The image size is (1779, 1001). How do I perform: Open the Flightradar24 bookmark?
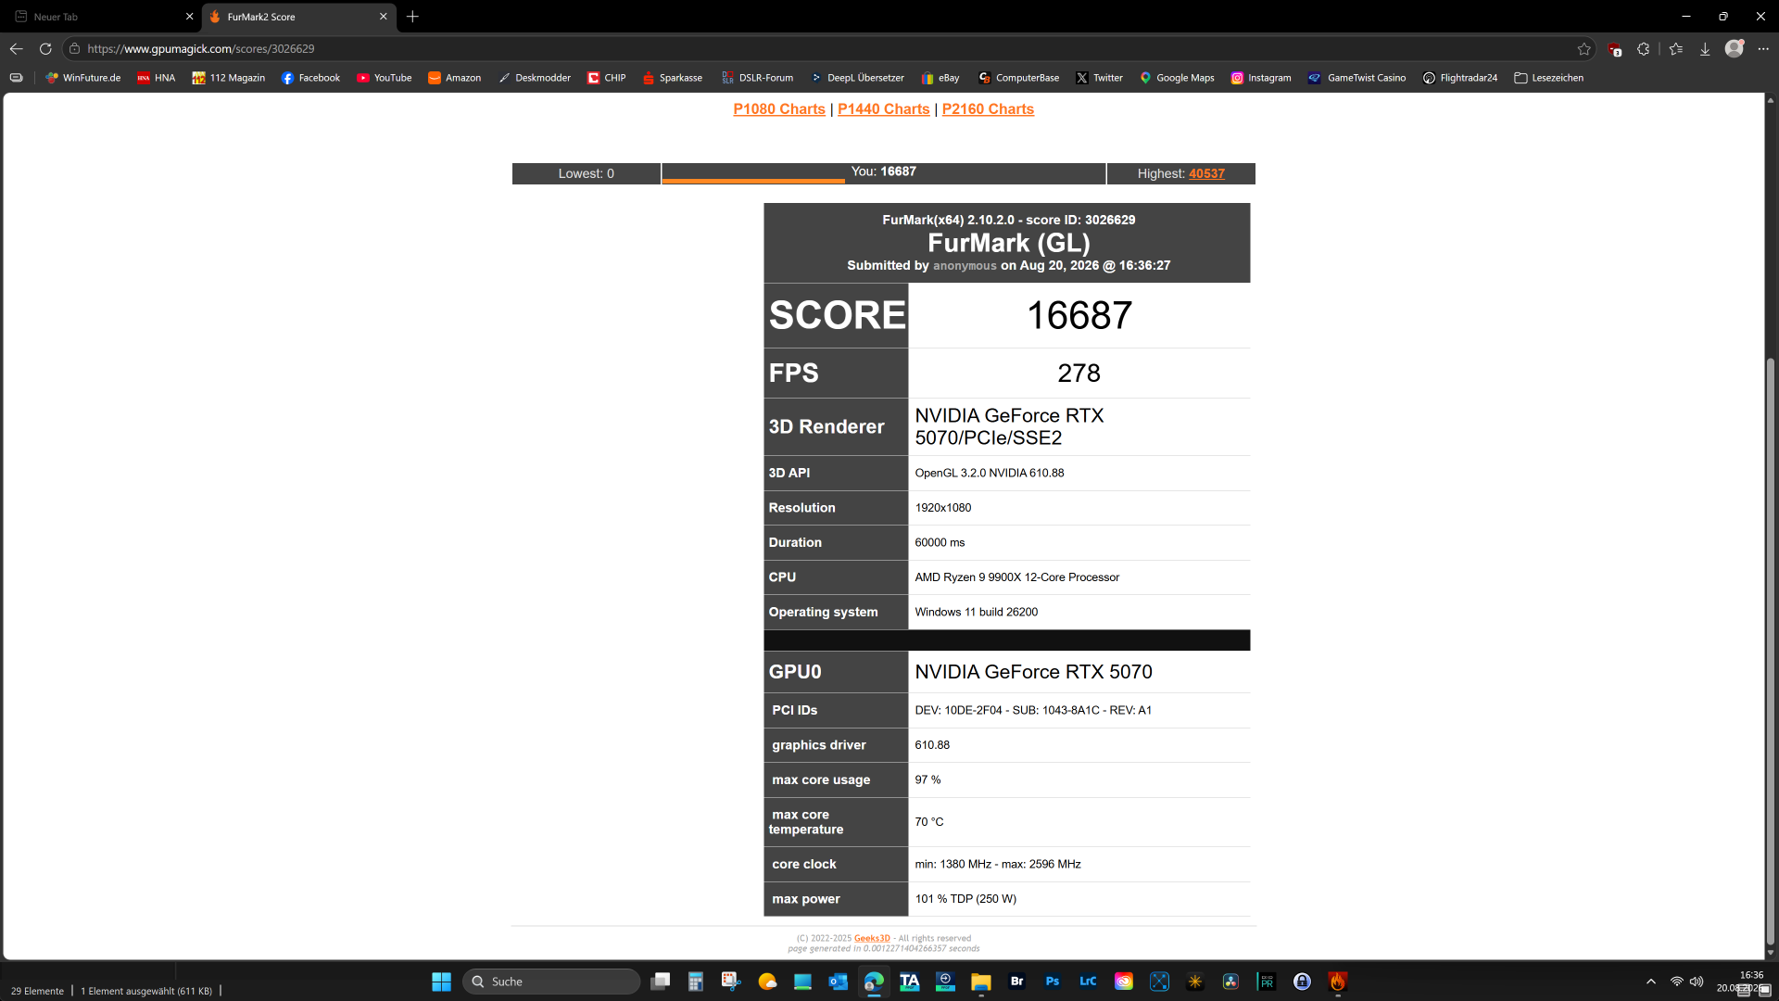point(1460,78)
